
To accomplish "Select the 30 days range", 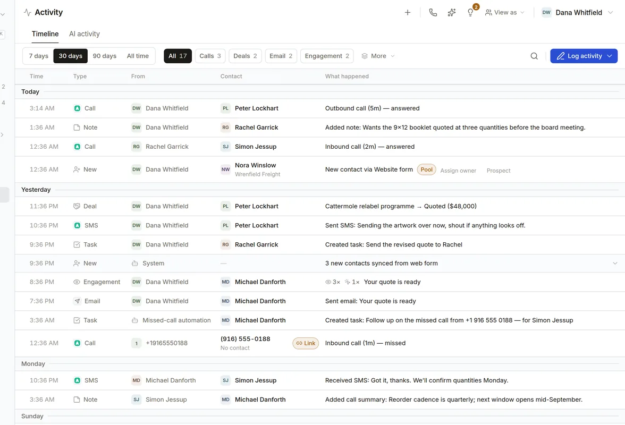I will 71,56.
